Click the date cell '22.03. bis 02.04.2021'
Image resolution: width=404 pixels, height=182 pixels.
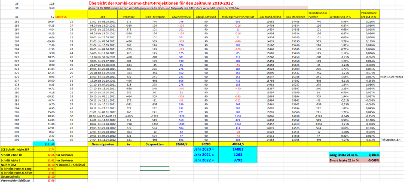(x=103, y=41)
